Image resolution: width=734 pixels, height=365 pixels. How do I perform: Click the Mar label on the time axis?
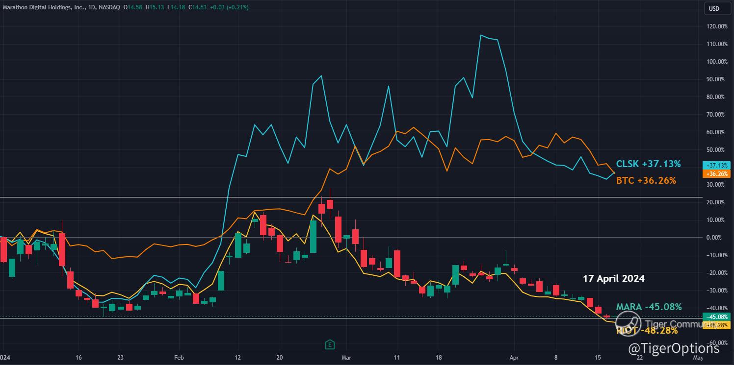coord(347,358)
